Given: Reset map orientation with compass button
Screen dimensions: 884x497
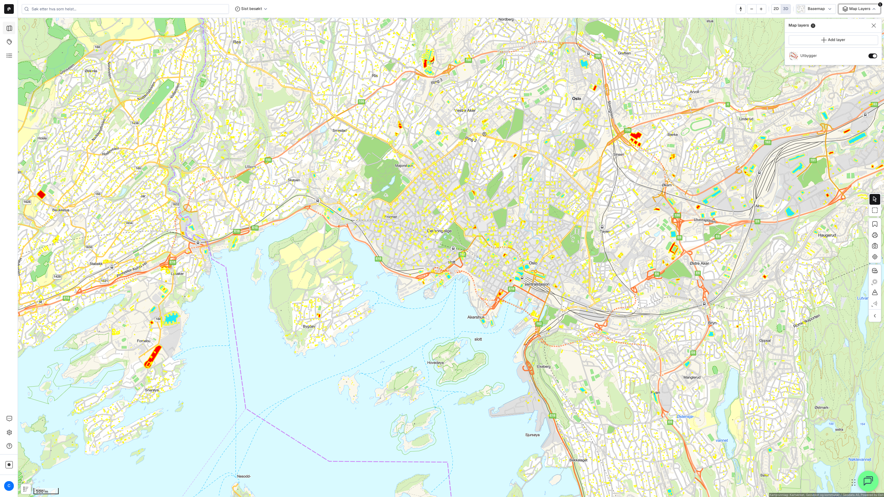Looking at the screenshot, I should (x=741, y=9).
